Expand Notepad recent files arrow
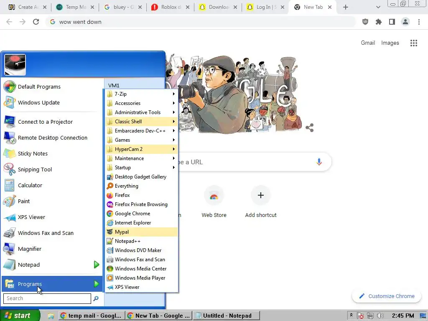This screenshot has width=428, height=321. point(97,265)
